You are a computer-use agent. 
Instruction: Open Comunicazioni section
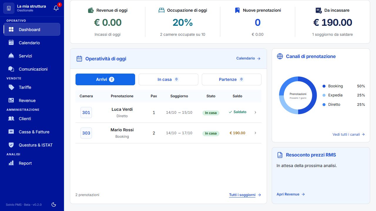point(32,69)
